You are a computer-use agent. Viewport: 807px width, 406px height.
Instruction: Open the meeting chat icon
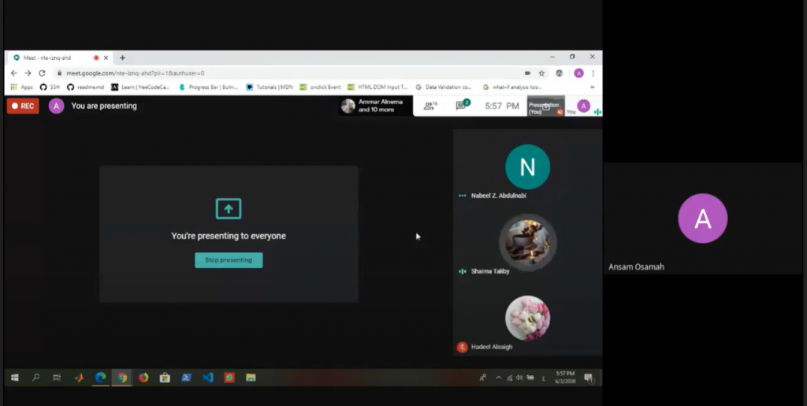[463, 106]
